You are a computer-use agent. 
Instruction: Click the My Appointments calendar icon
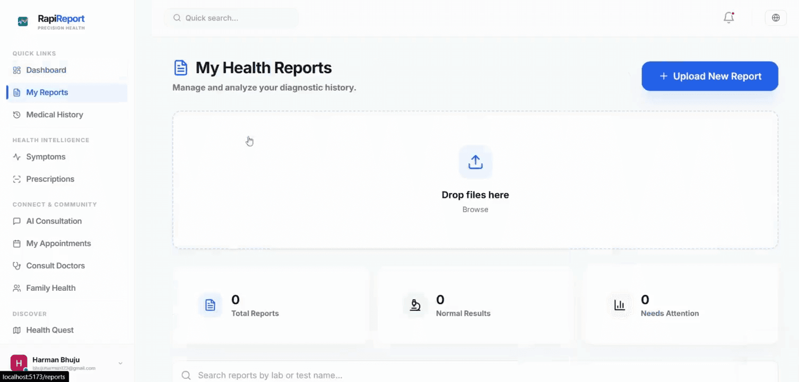pos(17,244)
